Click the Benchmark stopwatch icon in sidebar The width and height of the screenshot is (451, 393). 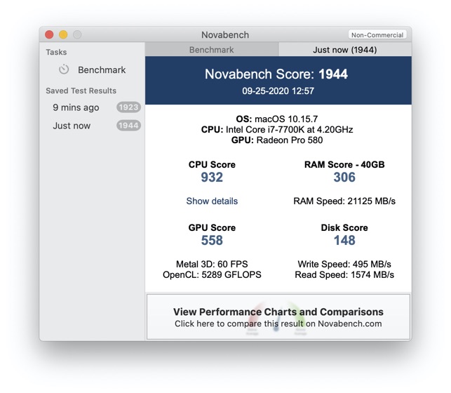coord(64,69)
